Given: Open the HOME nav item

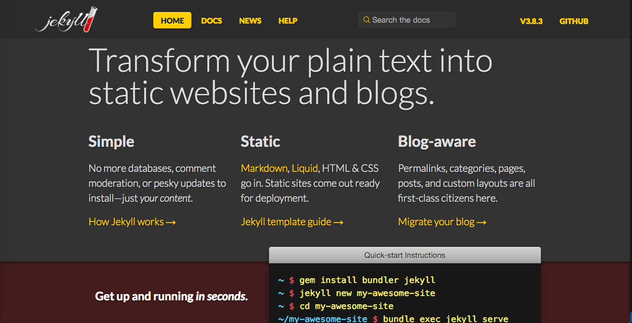Looking at the screenshot, I should [x=173, y=21].
